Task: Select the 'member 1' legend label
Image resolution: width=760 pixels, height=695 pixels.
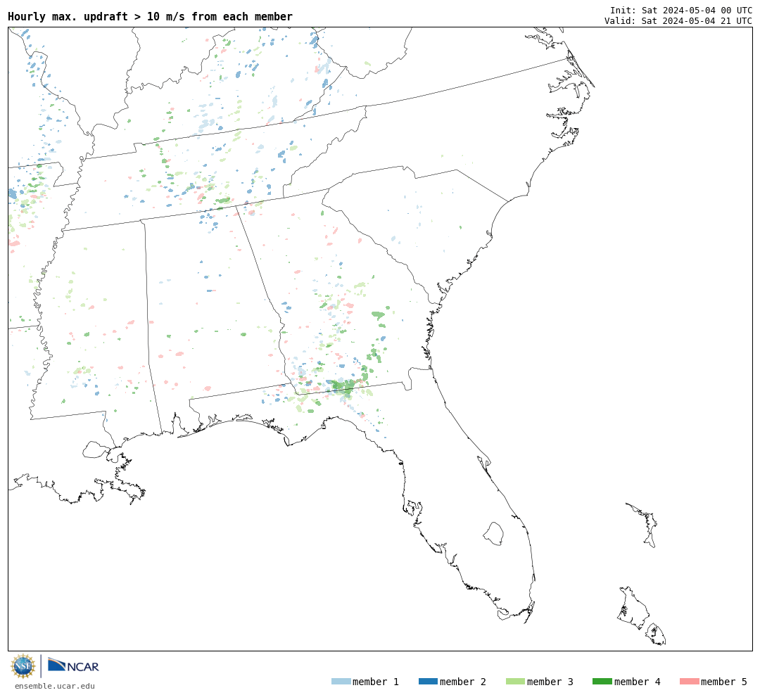Action: click(376, 682)
